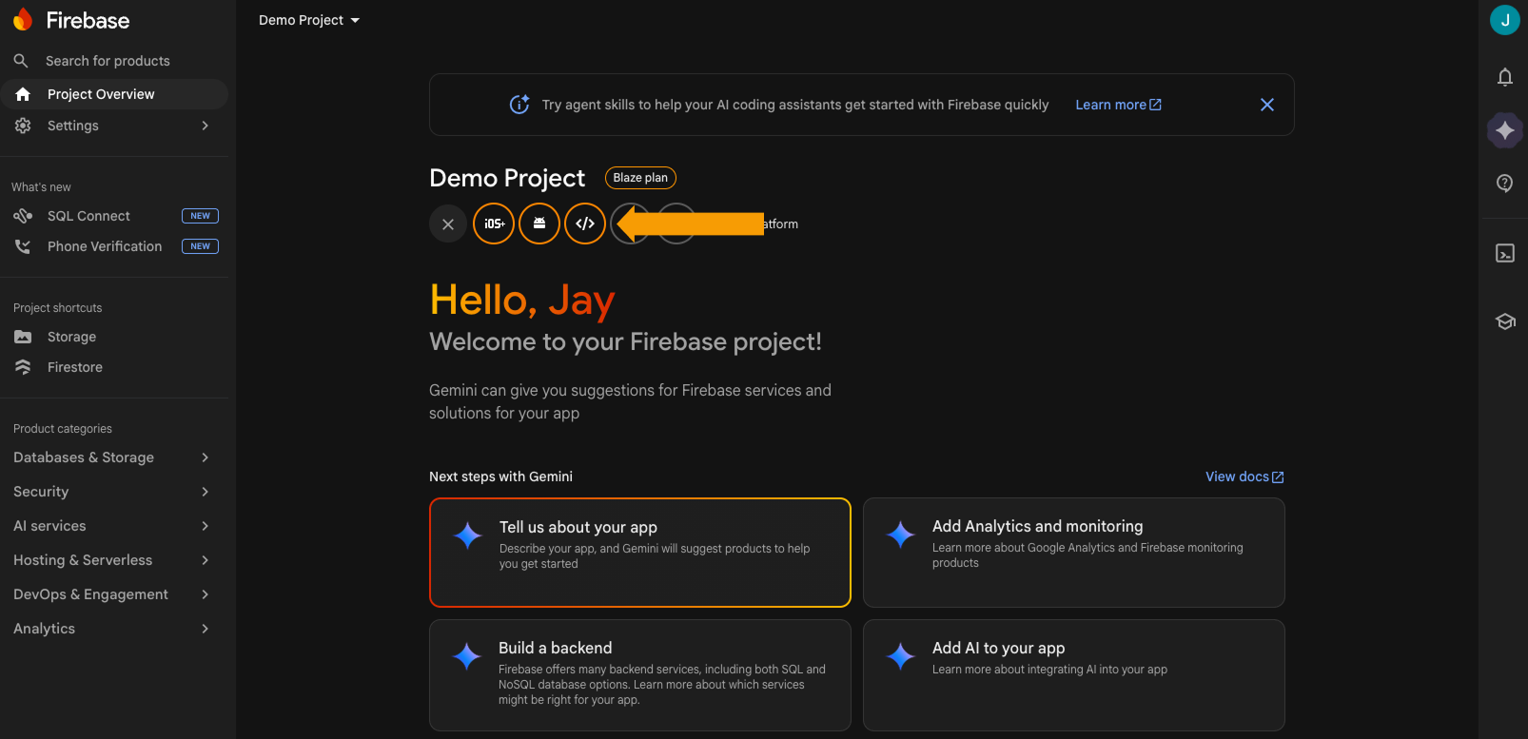Add a Web app with code icon
The image size is (1528, 739).
[x=585, y=224]
